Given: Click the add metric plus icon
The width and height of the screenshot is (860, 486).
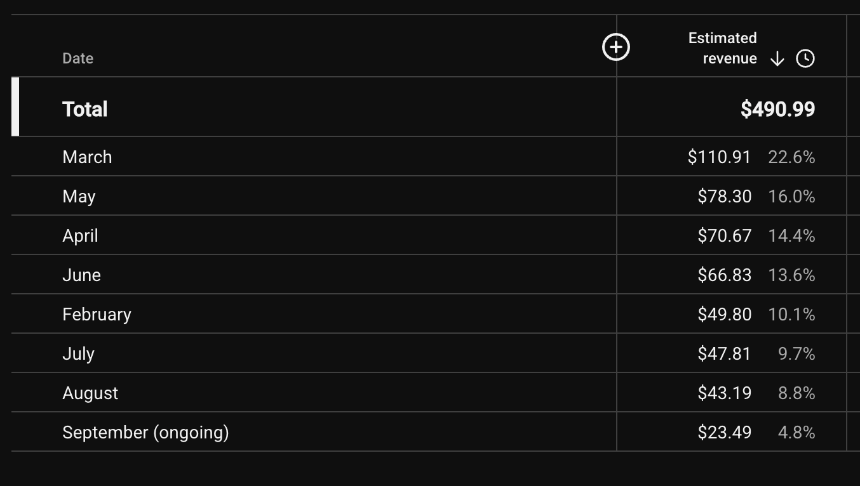Looking at the screenshot, I should (615, 48).
